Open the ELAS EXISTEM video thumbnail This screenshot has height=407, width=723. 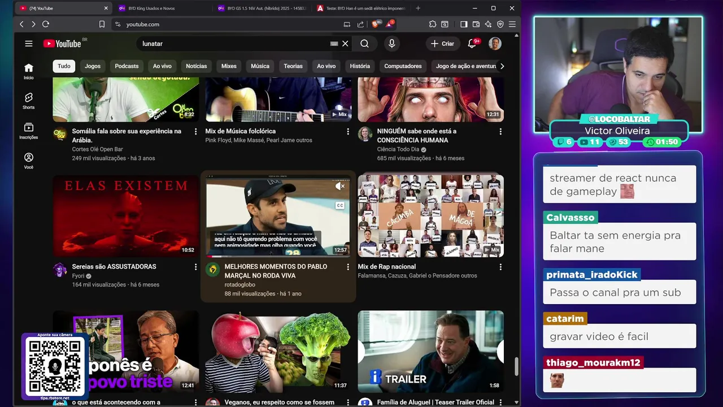point(126,216)
